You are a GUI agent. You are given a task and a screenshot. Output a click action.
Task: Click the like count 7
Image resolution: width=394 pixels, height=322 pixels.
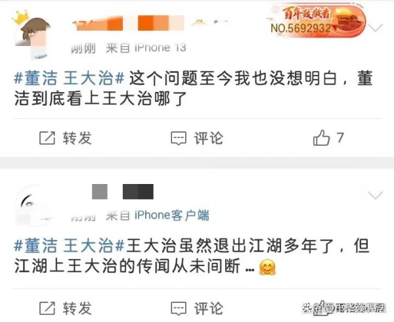pyautogui.click(x=340, y=138)
